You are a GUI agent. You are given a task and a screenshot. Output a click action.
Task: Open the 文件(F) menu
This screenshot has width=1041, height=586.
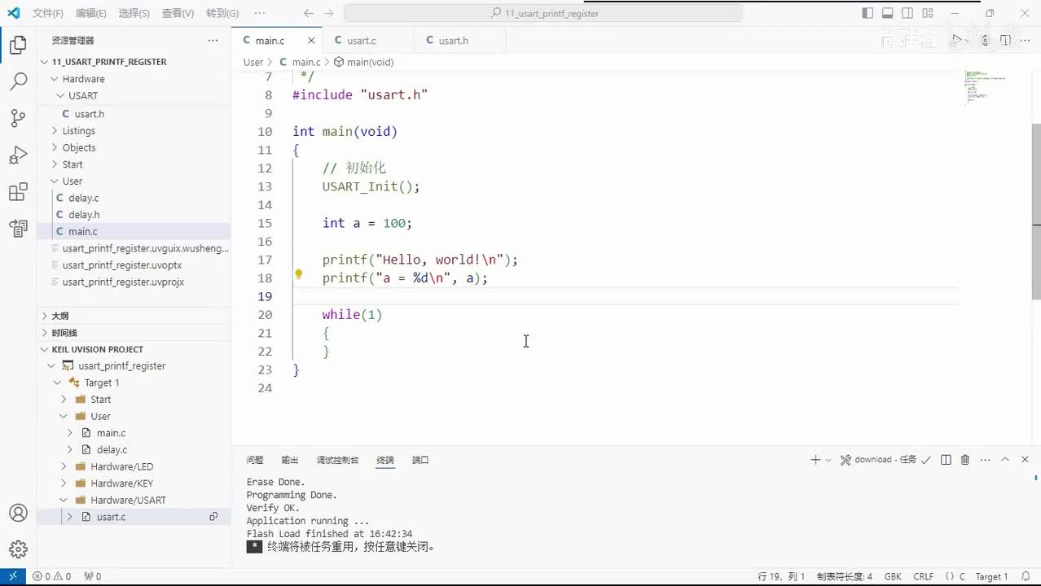point(49,13)
